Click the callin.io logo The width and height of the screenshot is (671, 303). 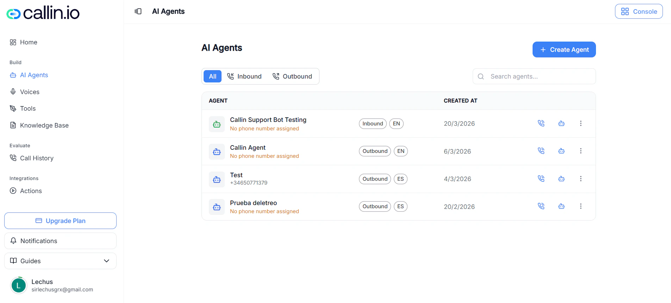click(43, 13)
